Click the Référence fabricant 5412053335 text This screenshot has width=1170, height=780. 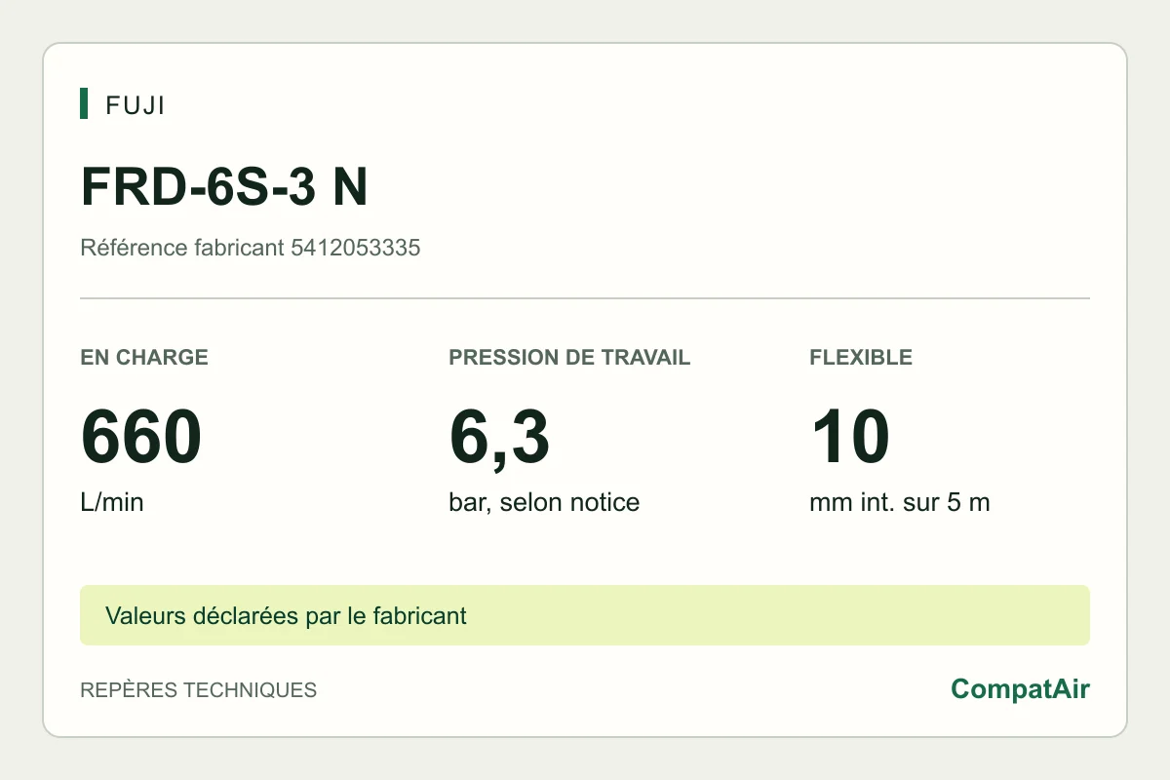[250, 248]
